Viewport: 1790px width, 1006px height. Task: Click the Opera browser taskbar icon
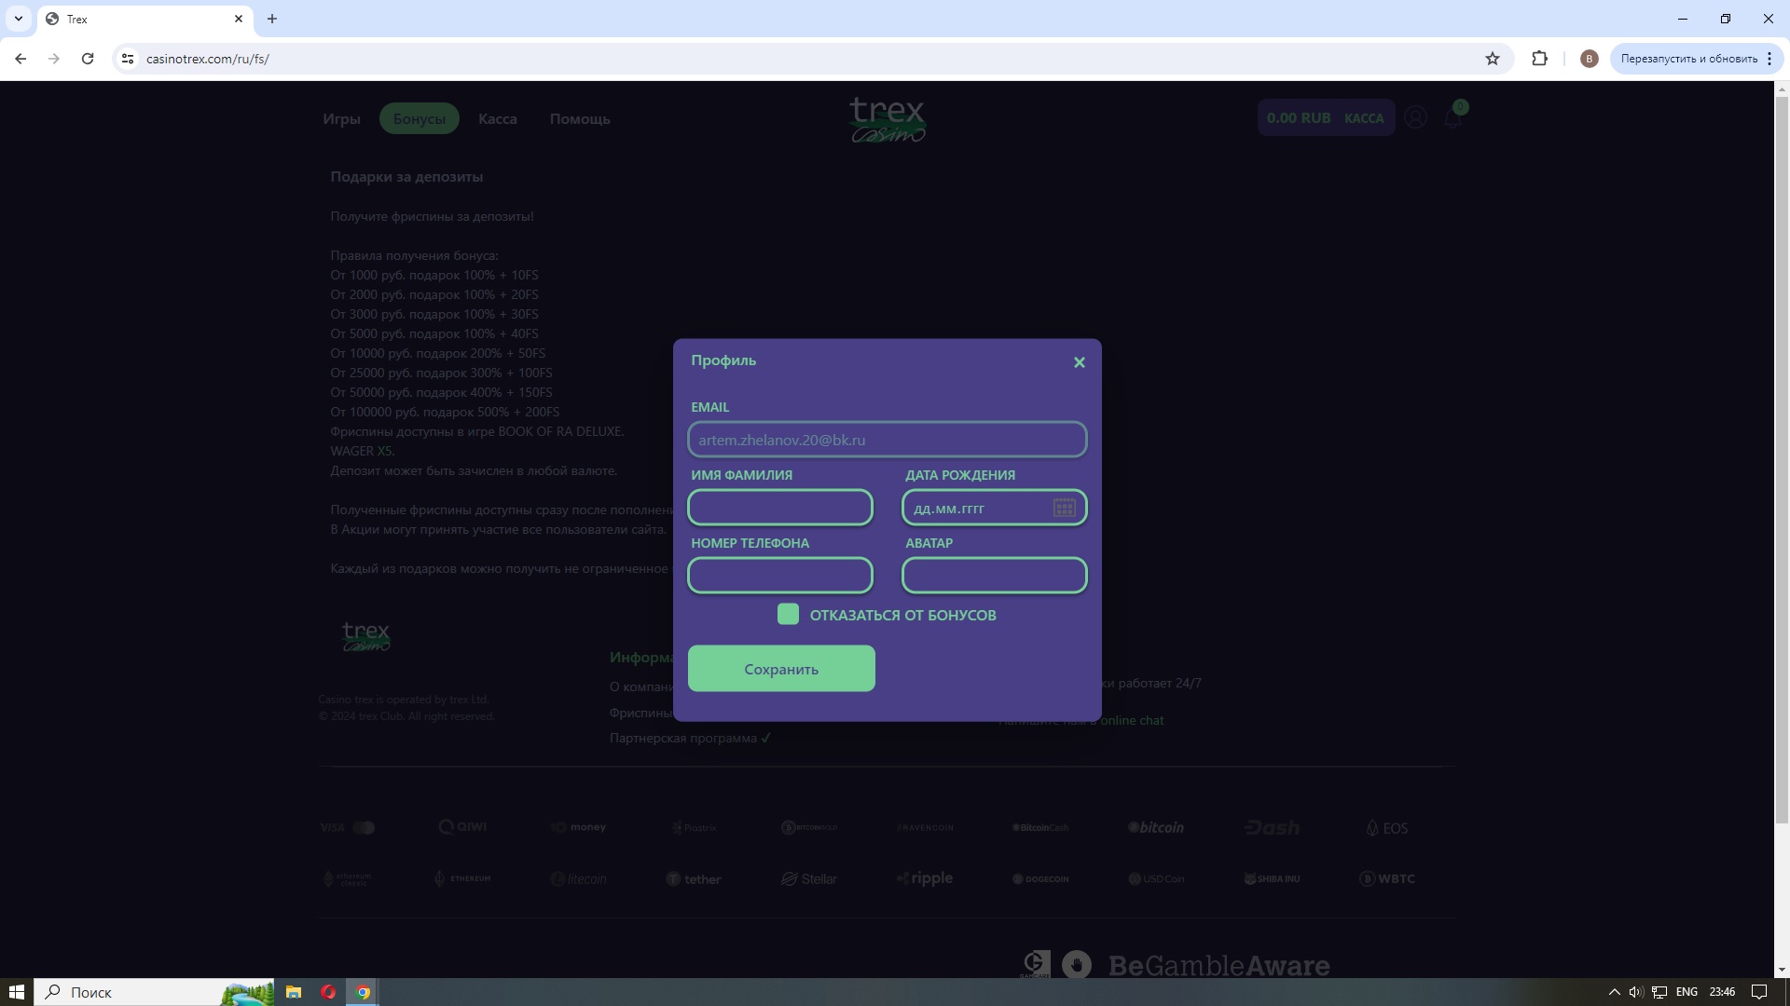tap(328, 992)
